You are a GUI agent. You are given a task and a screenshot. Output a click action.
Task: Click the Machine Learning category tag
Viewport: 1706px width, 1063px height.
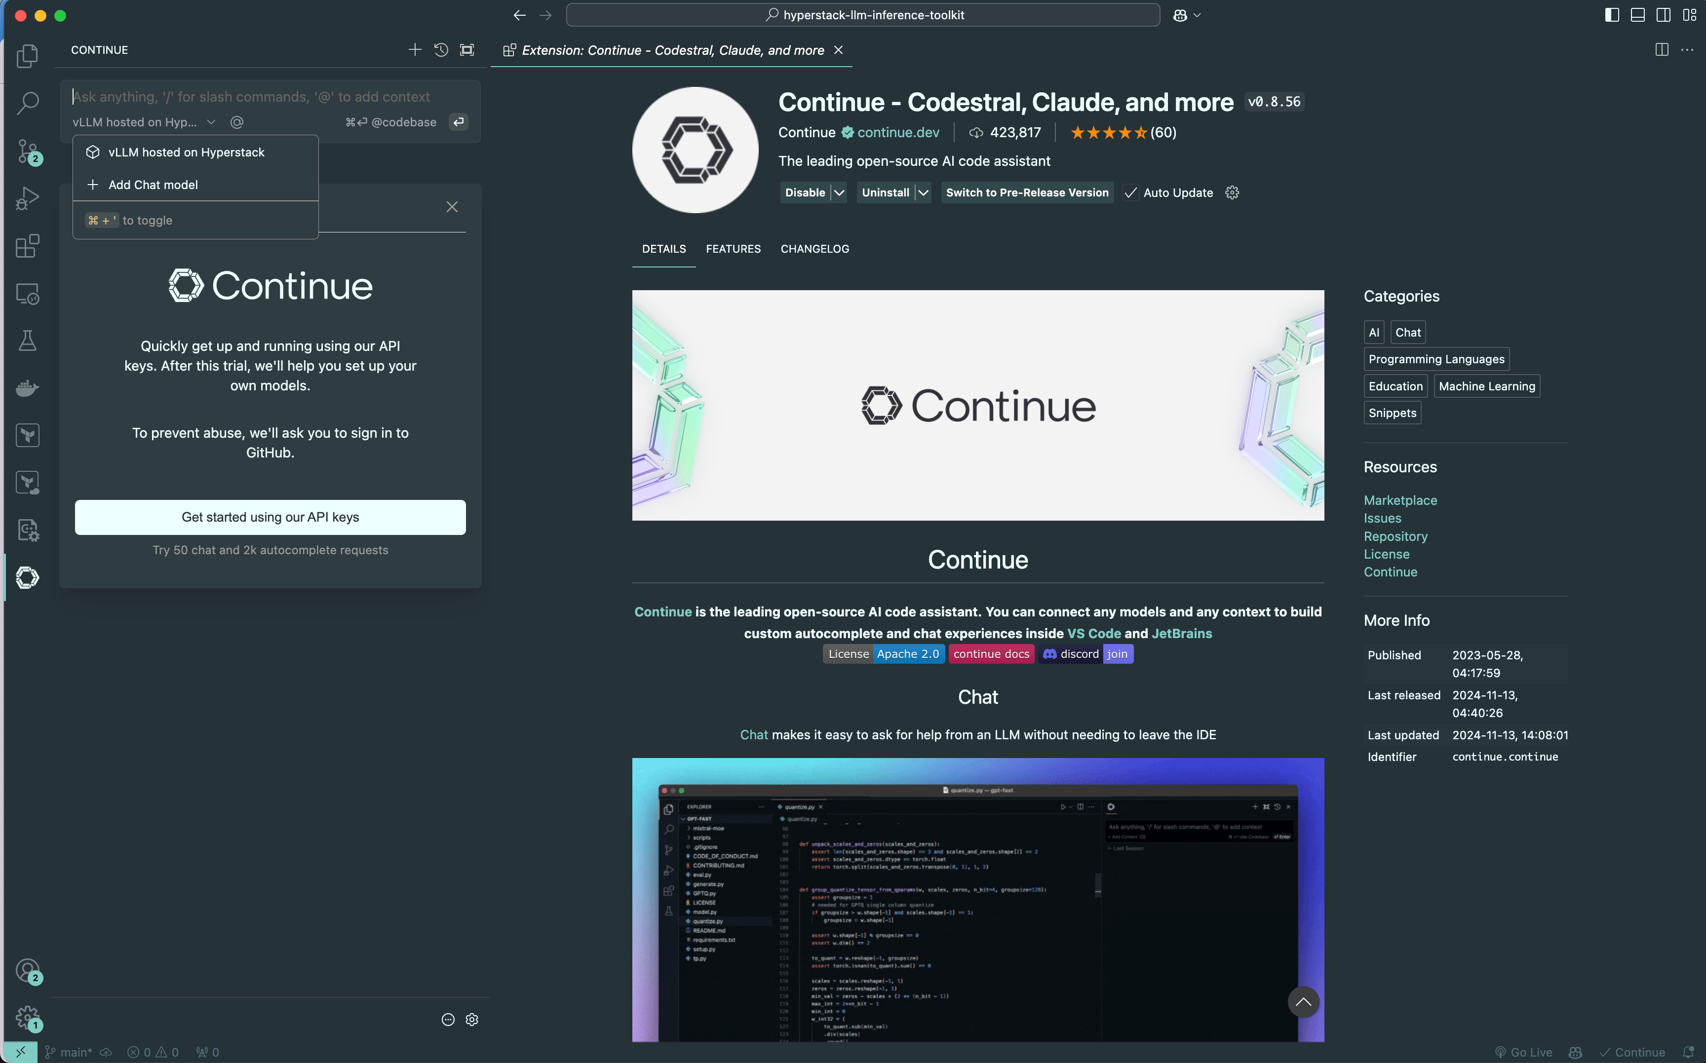coord(1487,386)
